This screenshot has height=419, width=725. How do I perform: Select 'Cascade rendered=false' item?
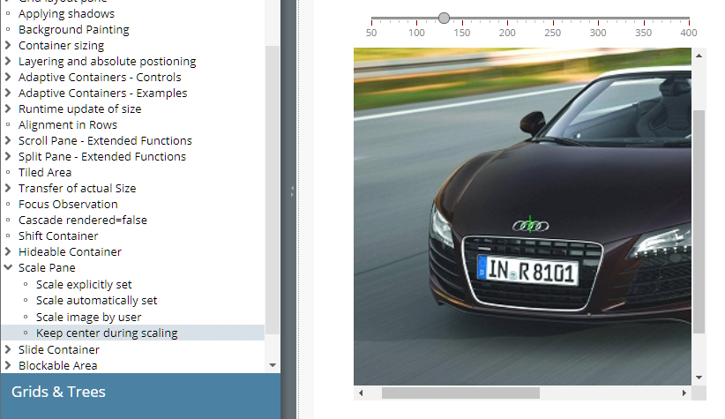[x=82, y=220]
